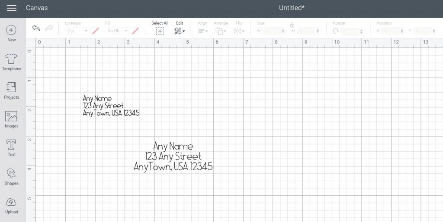Open the Templates panel
Viewport: 443px width, 222px height.
pyautogui.click(x=12, y=59)
